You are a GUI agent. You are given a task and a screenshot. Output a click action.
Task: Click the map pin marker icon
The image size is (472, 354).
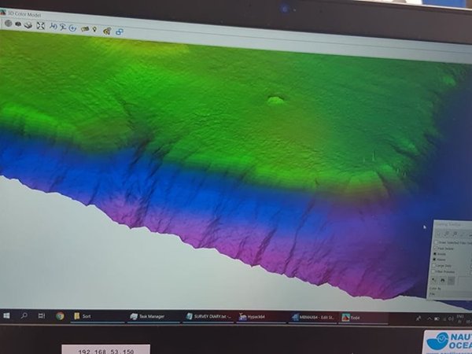click(x=94, y=30)
